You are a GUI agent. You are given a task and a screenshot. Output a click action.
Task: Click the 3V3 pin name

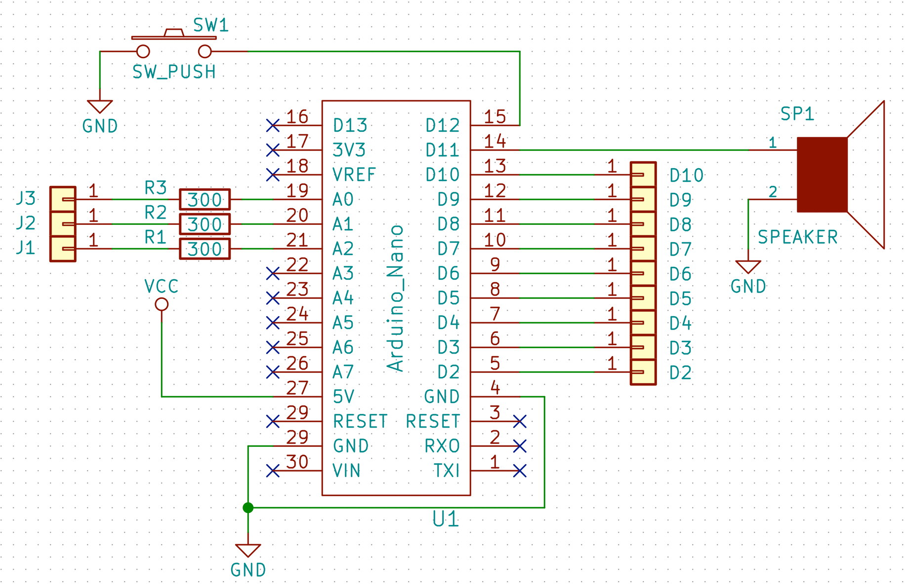[x=349, y=150]
